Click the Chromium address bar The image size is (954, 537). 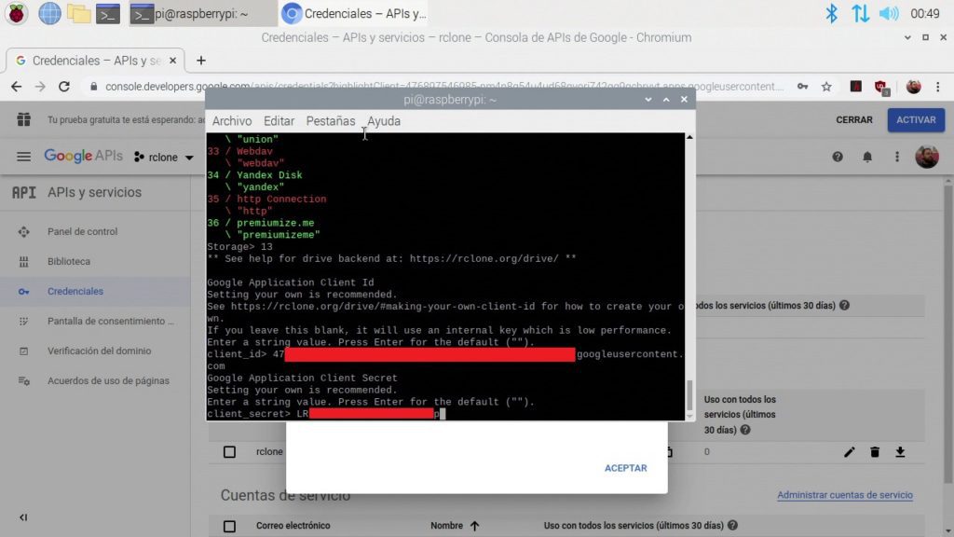click(x=444, y=87)
